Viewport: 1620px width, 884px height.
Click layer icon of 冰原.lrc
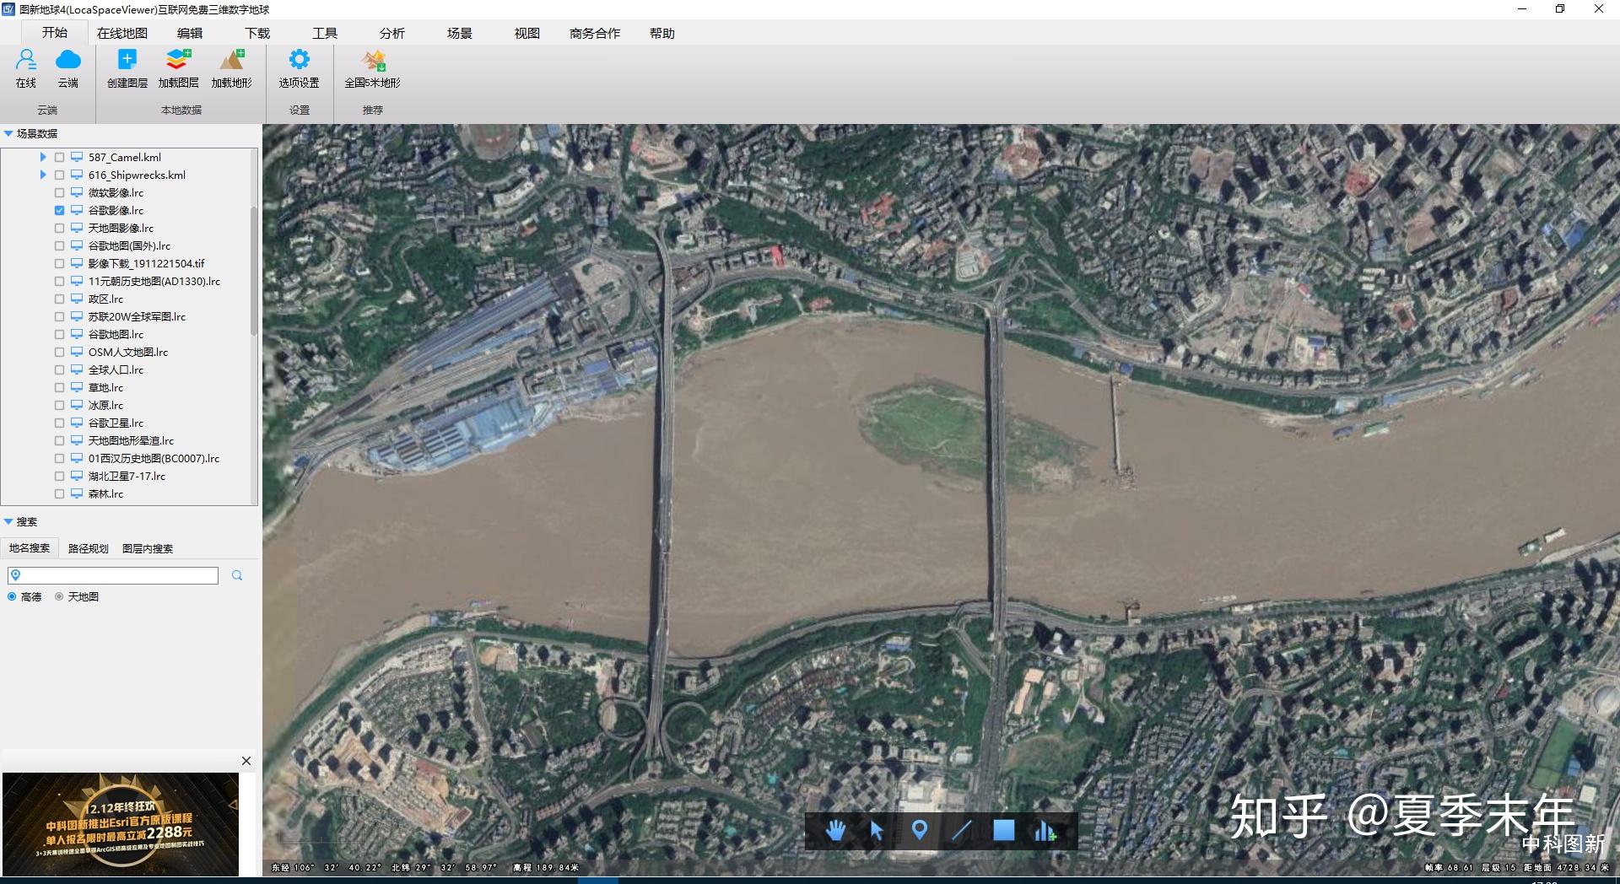77,405
